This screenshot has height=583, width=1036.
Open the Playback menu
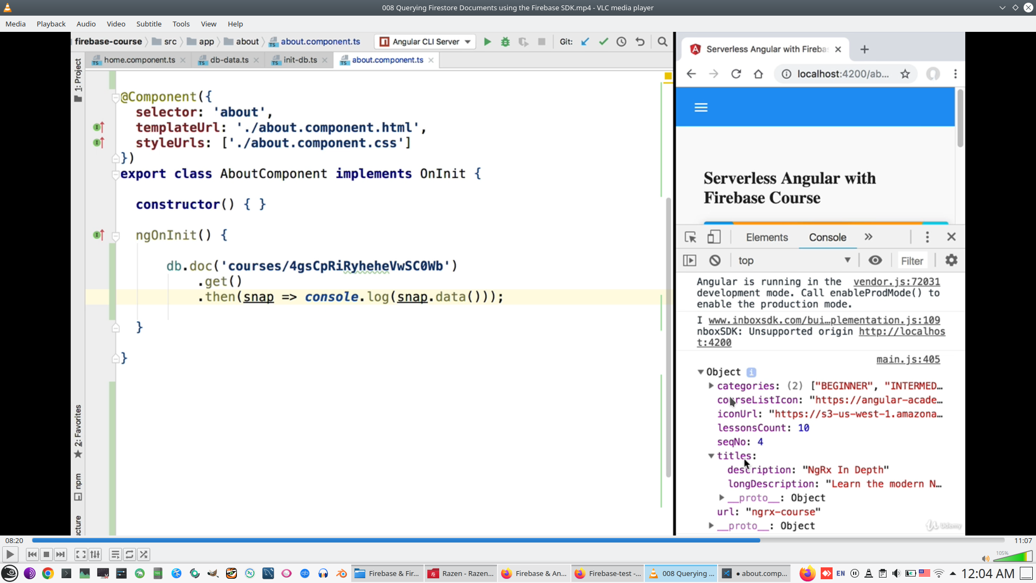pos(51,24)
